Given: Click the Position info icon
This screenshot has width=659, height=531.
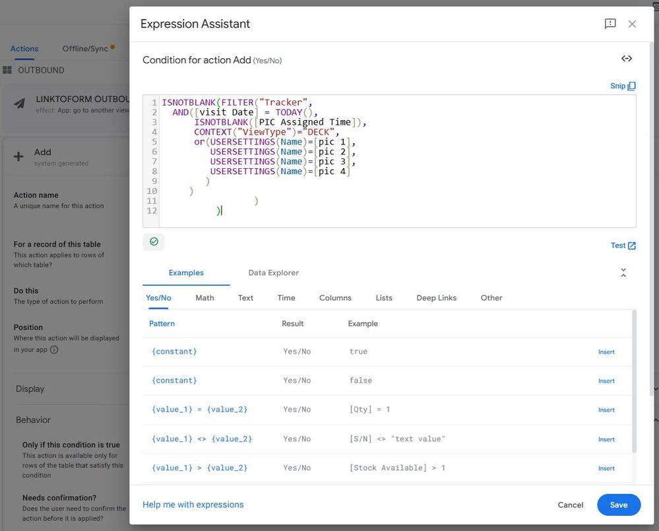Looking at the screenshot, I should click(54, 350).
